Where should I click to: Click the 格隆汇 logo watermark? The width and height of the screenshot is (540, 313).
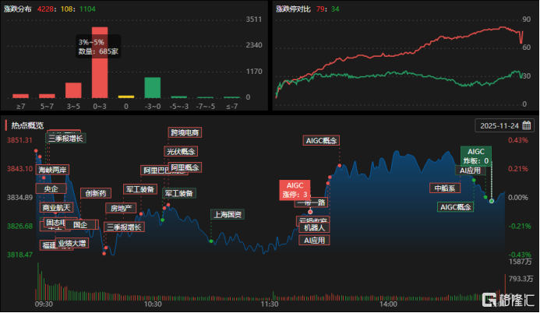click(x=508, y=300)
